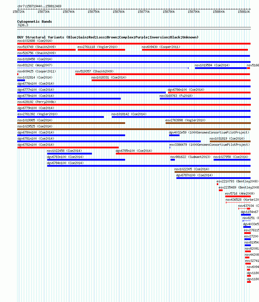Click the brown complex bar under nsv1029525
Image resolution: width=259 pixels, height=302 pixels.
coord(134,129)
